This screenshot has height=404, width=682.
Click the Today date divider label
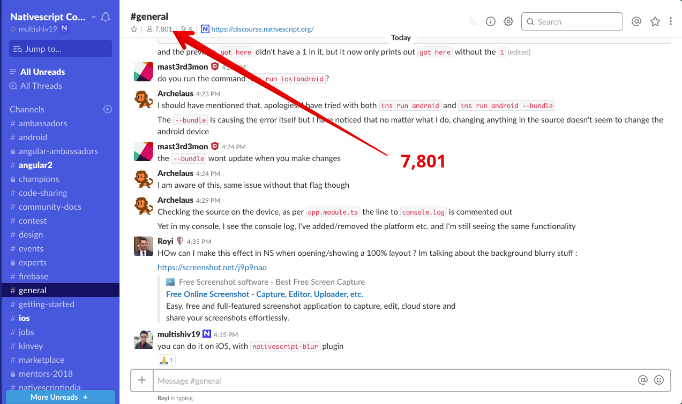click(x=401, y=37)
